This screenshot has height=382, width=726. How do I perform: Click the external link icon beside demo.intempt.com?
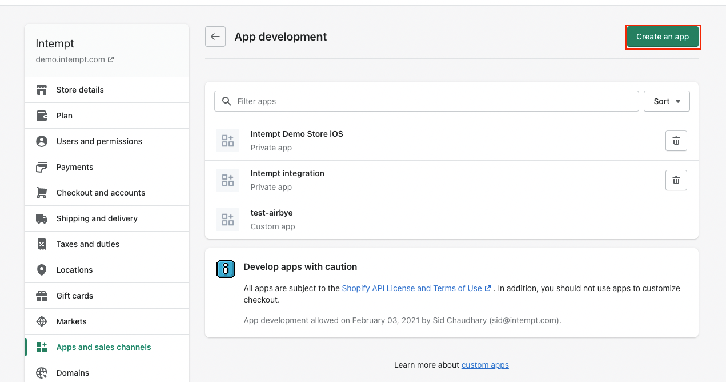(x=111, y=59)
